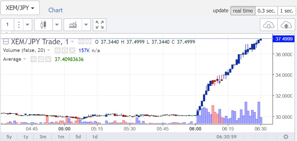Click the 06:30 time axis label
297x141 pixels.
[261, 129]
